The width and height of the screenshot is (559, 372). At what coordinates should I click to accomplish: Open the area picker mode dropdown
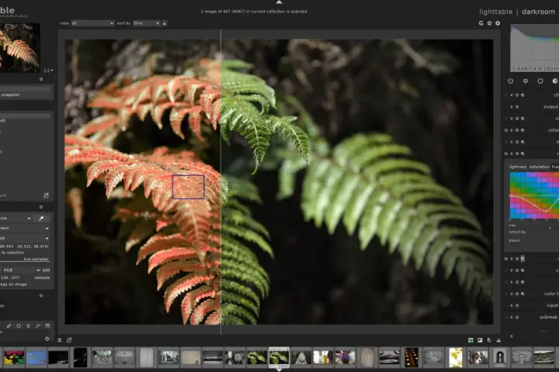coord(16,219)
